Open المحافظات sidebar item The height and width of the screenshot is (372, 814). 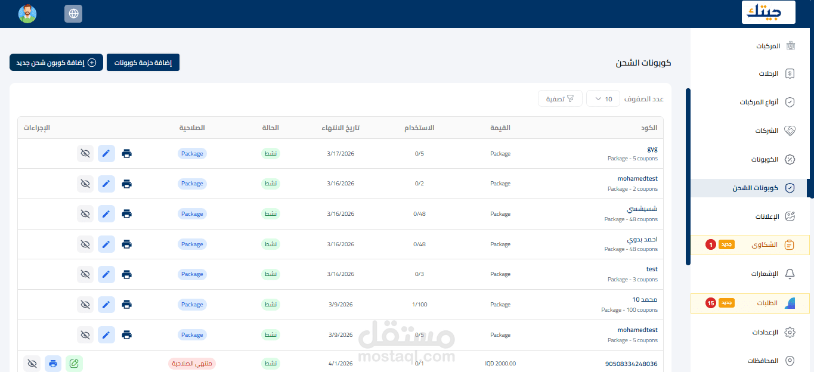[751, 361]
